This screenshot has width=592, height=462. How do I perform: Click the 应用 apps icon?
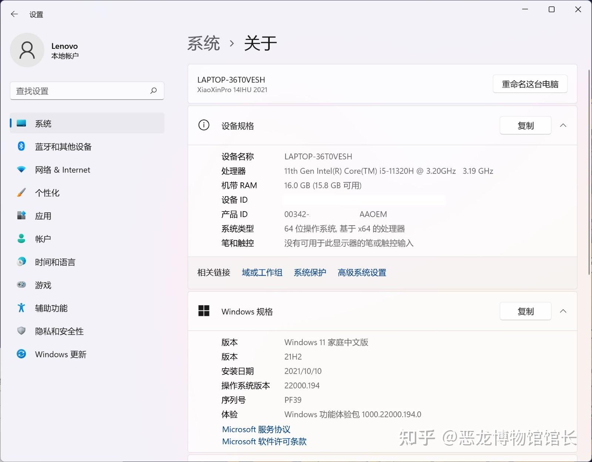(x=21, y=216)
